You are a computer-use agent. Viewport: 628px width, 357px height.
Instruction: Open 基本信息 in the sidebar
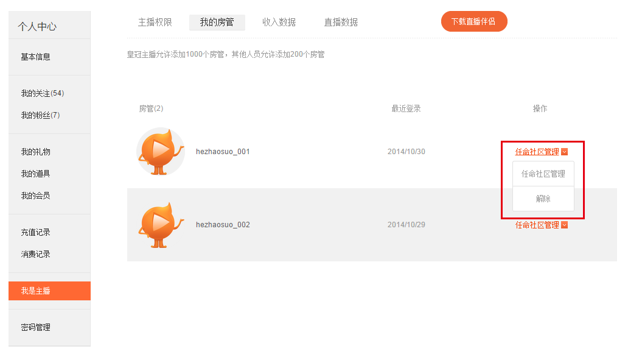(x=36, y=57)
